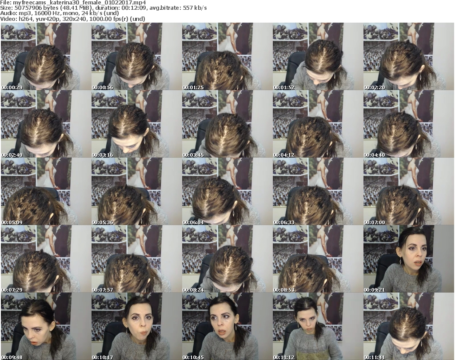Screen dimensions: 455x360
Task: Open the frame at 00:03:16
Action: (137, 124)
